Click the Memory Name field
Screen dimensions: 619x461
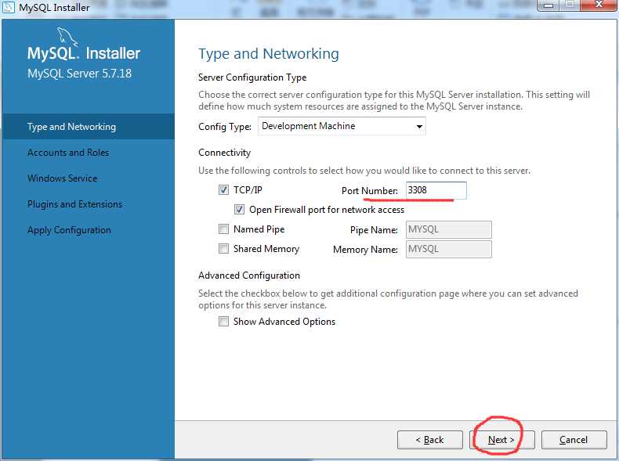(449, 249)
